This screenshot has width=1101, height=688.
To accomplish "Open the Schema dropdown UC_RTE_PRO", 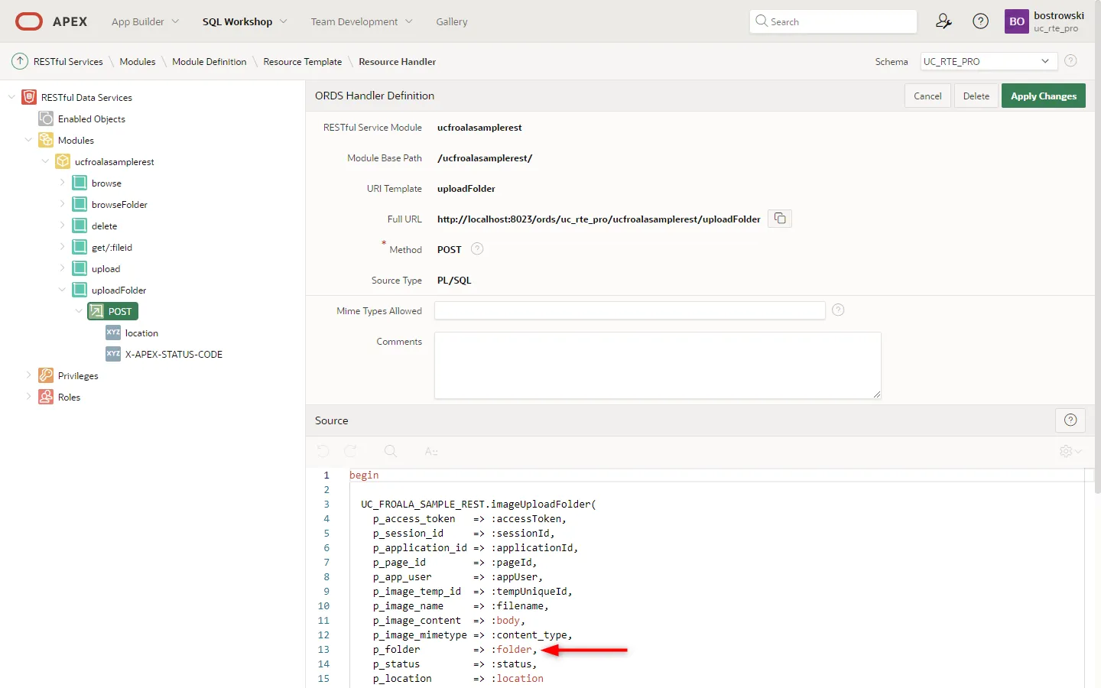I will pyautogui.click(x=988, y=61).
